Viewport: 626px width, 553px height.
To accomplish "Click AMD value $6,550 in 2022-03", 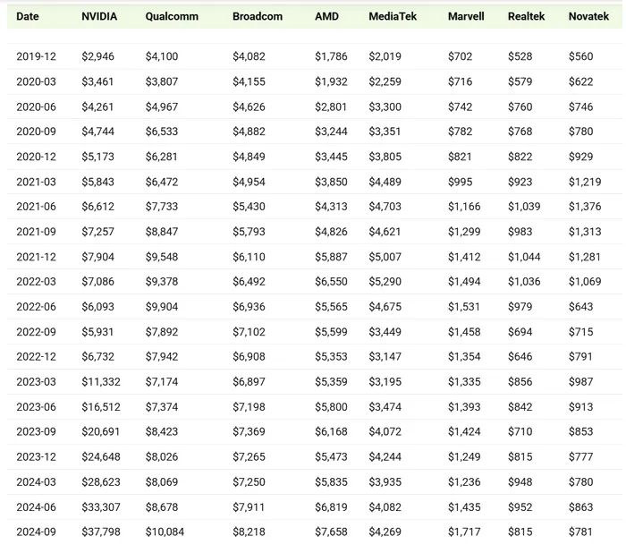I will click(x=331, y=281).
